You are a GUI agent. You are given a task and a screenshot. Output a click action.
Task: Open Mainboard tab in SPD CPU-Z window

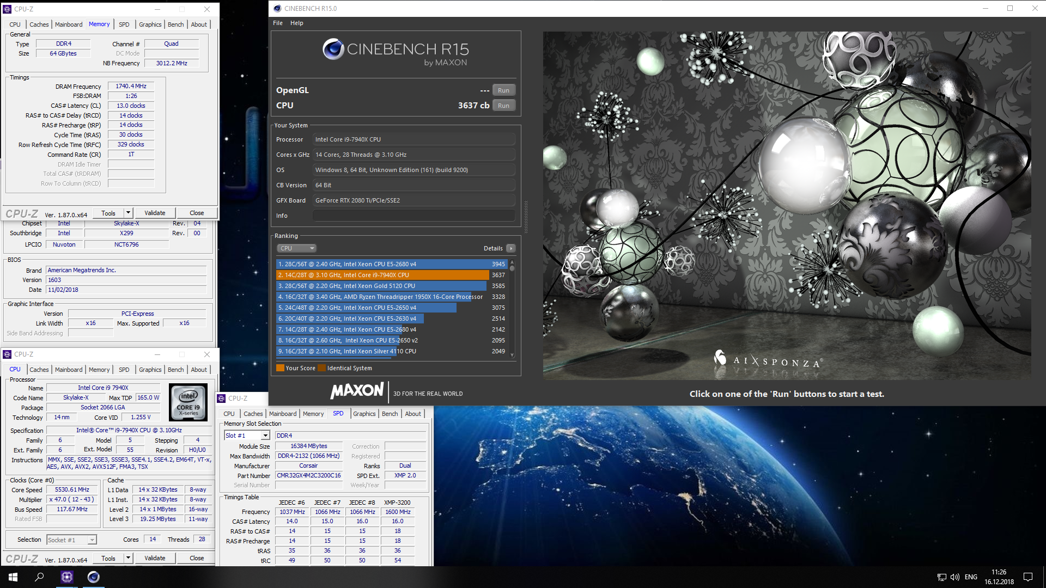click(283, 414)
